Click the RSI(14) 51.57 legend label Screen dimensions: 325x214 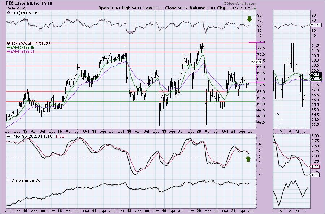click(23, 13)
